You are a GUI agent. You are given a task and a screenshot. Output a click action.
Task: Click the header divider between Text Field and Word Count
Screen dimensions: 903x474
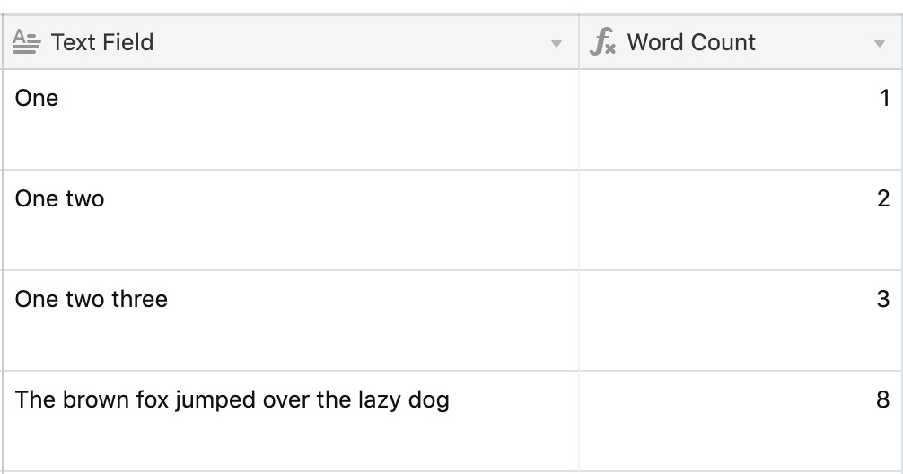coord(579,42)
